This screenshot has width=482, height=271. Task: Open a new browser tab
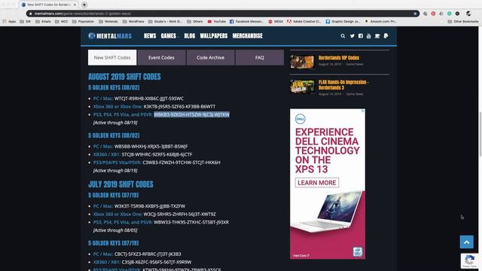pyautogui.click(x=84, y=5)
